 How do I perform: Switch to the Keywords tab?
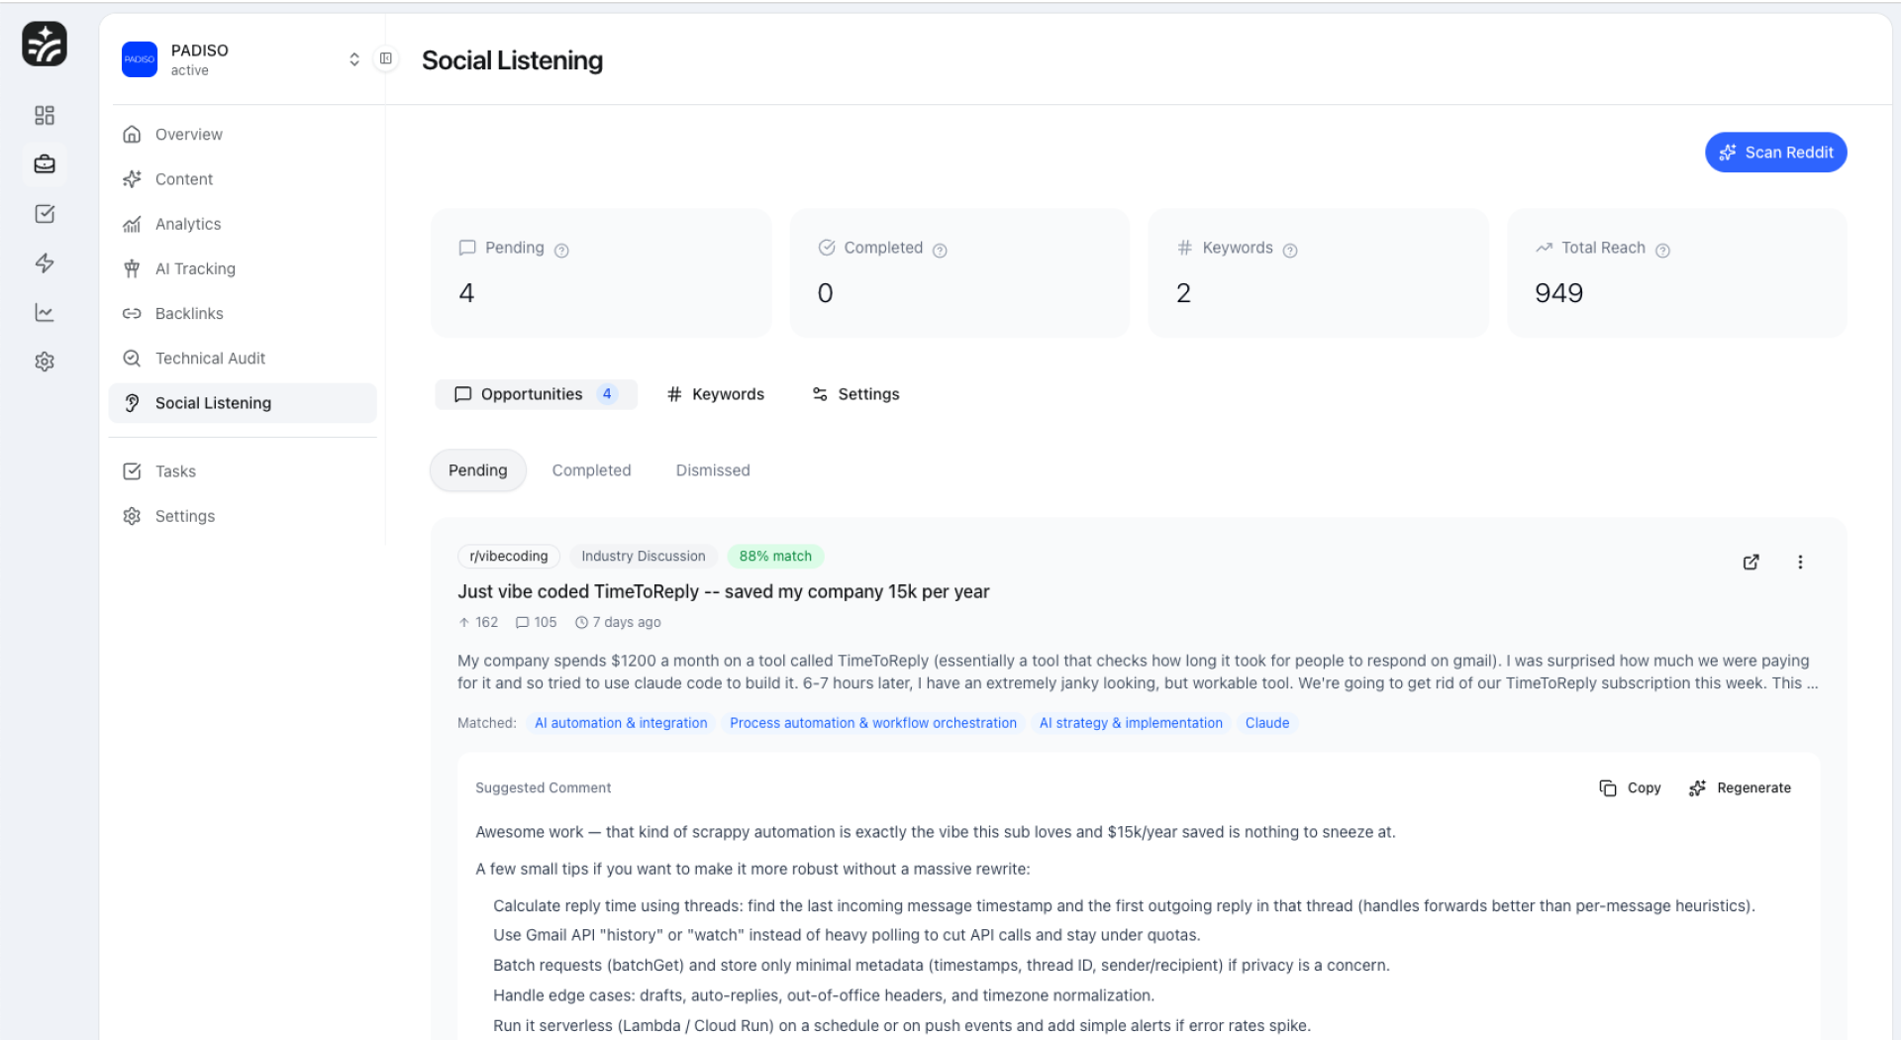(716, 394)
